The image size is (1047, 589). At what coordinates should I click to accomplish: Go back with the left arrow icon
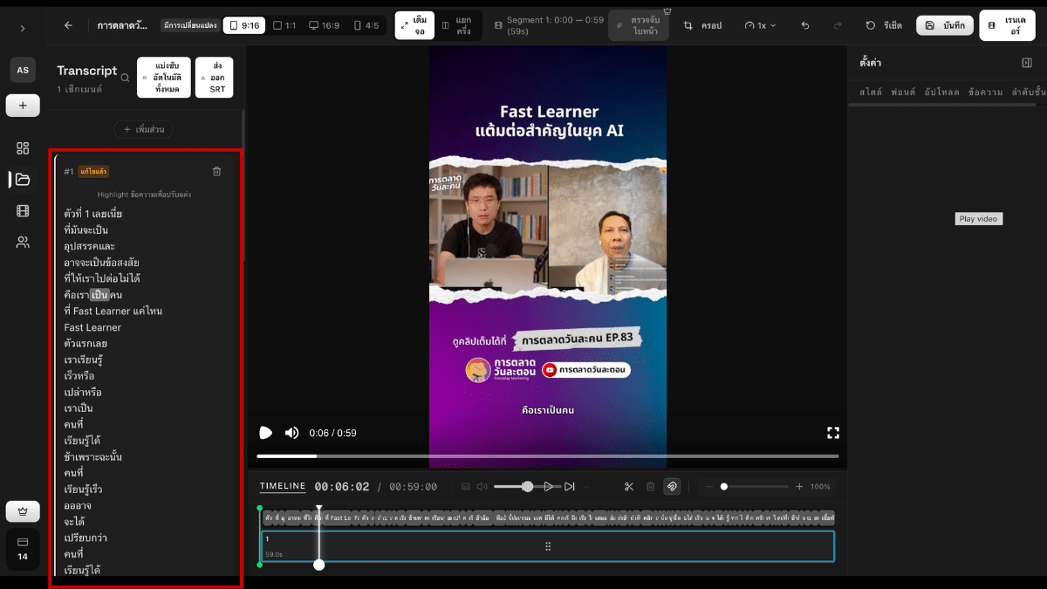(68, 26)
